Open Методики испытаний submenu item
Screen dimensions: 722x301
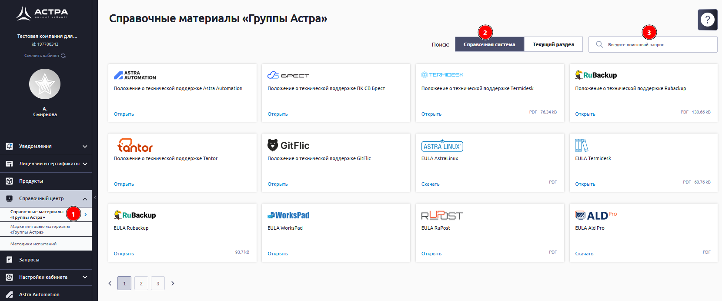coord(33,244)
